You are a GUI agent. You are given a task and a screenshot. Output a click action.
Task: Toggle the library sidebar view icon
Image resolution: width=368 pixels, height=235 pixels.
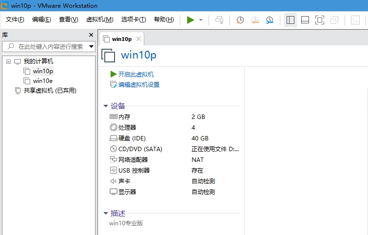pos(291,20)
